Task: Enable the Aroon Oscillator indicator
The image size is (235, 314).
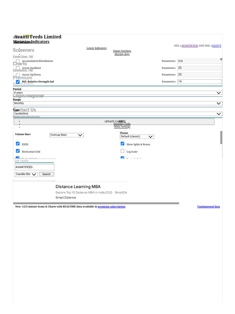Action: (18, 68)
